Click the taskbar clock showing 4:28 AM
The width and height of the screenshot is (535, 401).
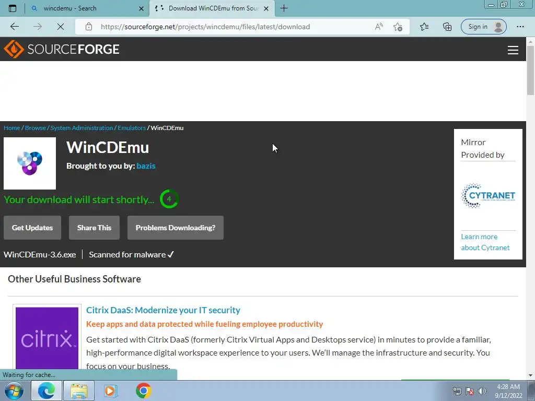point(508,391)
